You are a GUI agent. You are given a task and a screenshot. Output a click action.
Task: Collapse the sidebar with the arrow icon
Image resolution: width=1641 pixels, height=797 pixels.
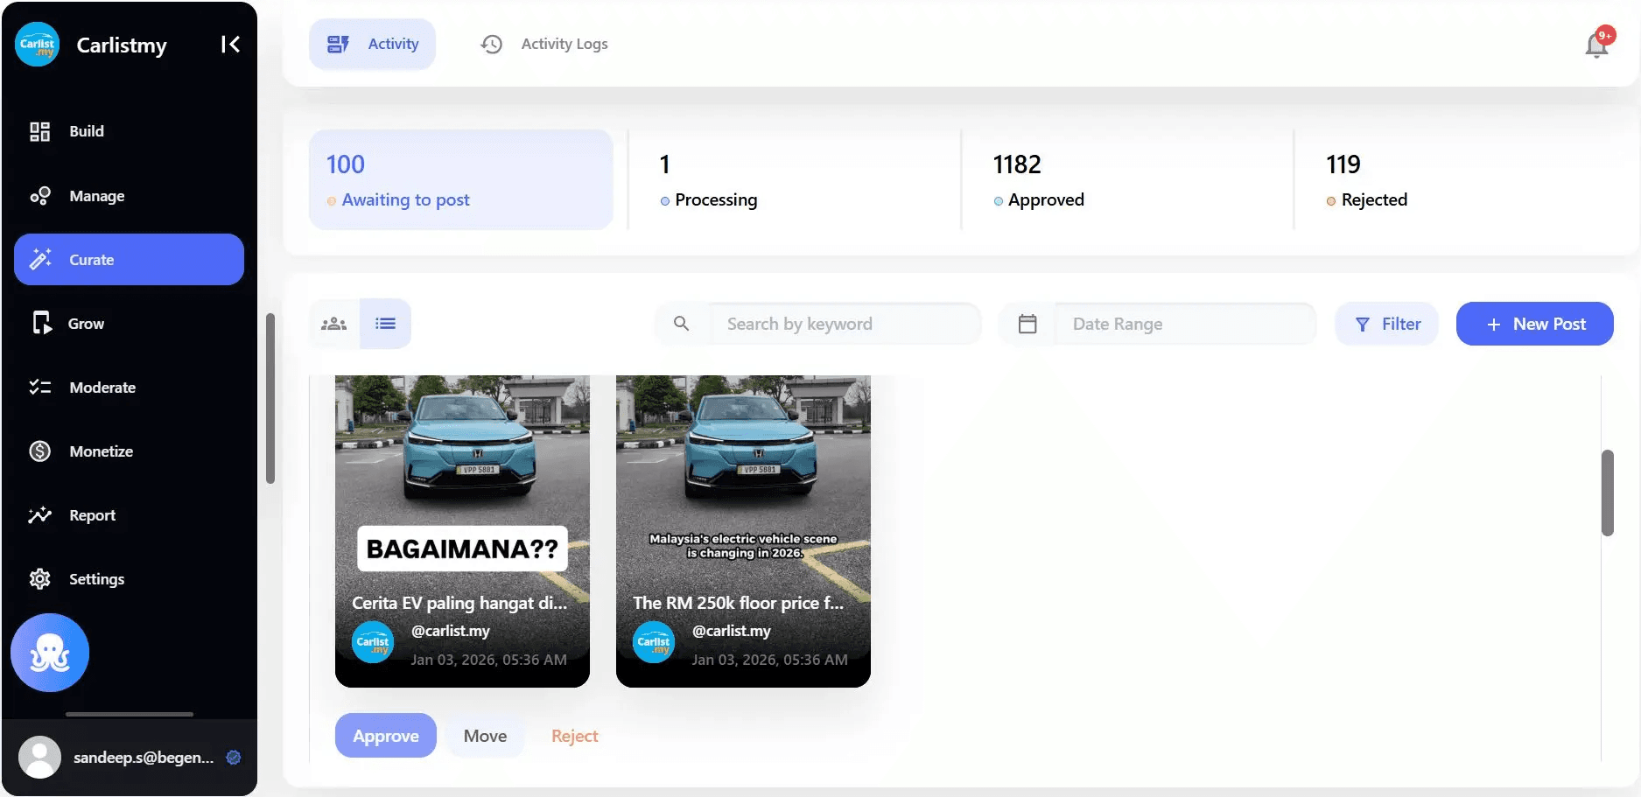(230, 45)
